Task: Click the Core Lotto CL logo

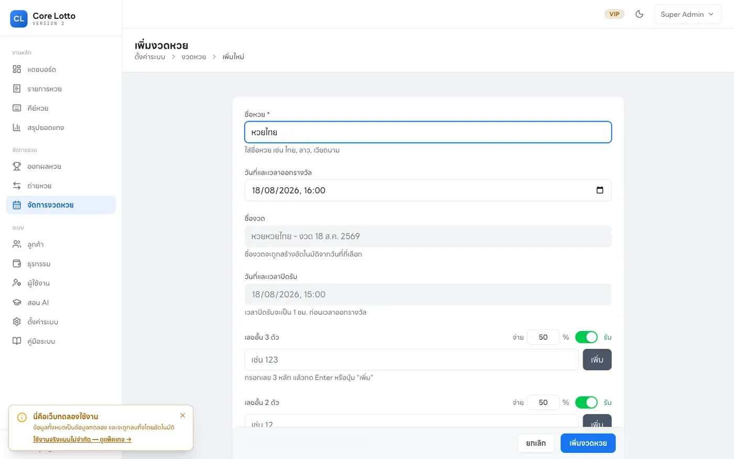Action: click(x=19, y=18)
